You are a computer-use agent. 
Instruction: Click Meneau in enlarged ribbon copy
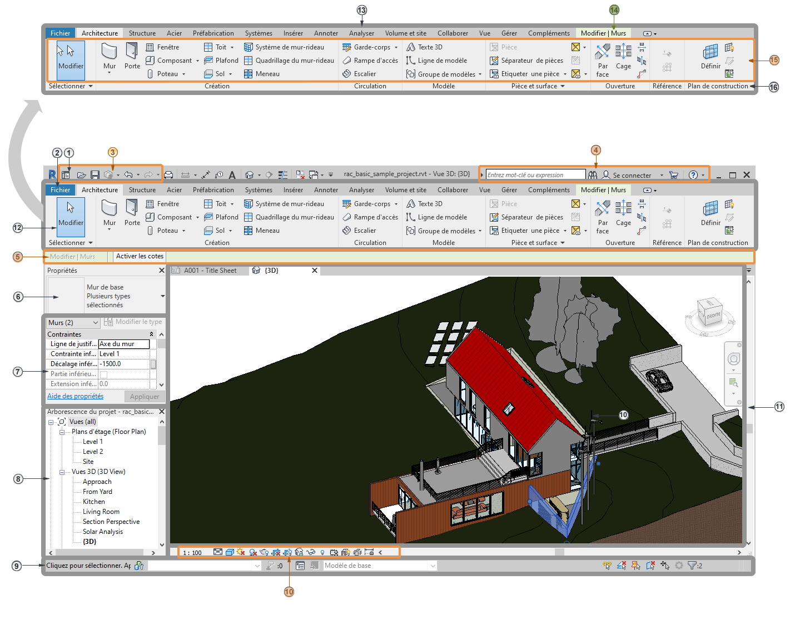262,74
